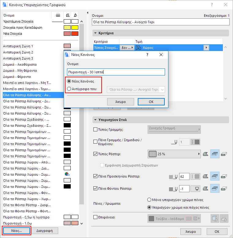
Task: Click the Διαγραφή button
Action: point(44,231)
